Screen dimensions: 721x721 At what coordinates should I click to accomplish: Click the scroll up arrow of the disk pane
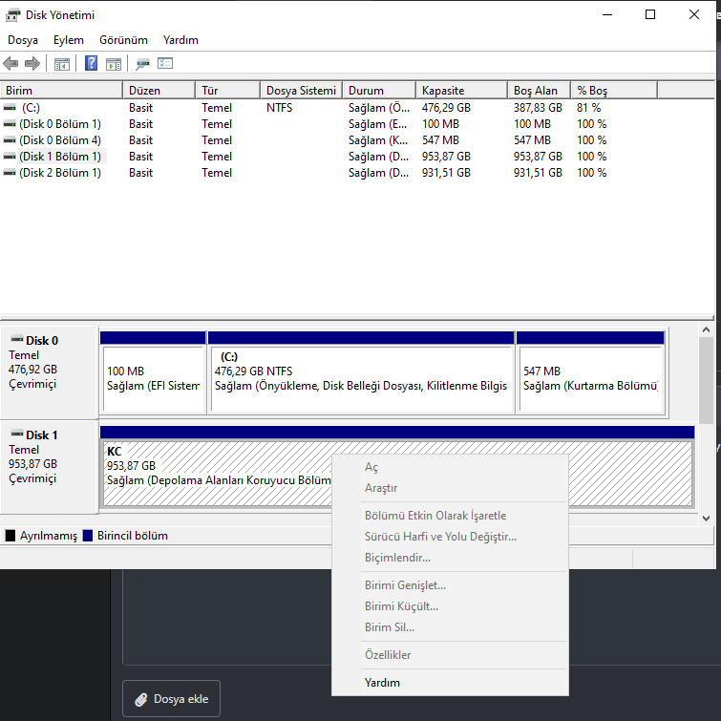[707, 329]
